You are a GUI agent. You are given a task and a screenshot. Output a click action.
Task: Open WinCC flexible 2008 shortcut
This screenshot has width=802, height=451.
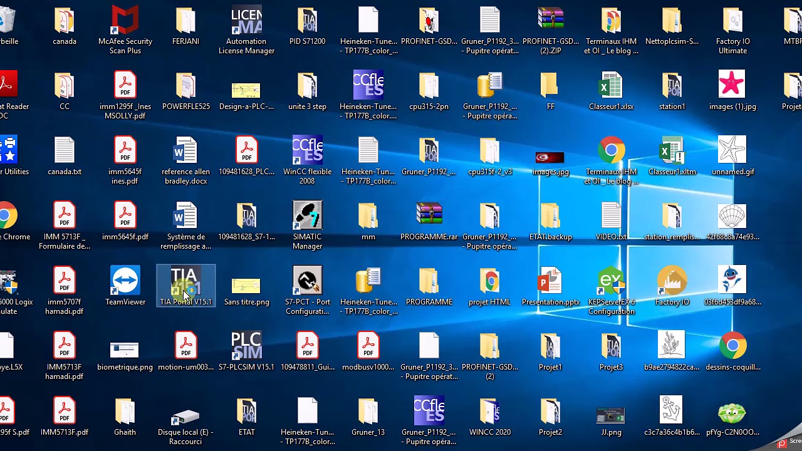click(x=307, y=160)
